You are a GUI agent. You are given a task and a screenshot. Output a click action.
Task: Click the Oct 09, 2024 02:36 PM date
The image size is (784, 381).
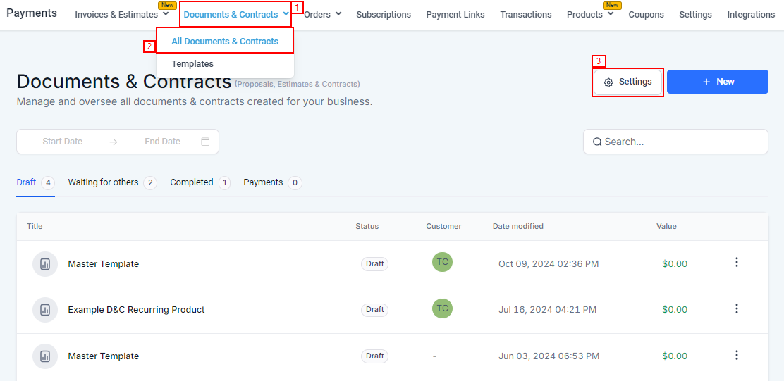(549, 263)
